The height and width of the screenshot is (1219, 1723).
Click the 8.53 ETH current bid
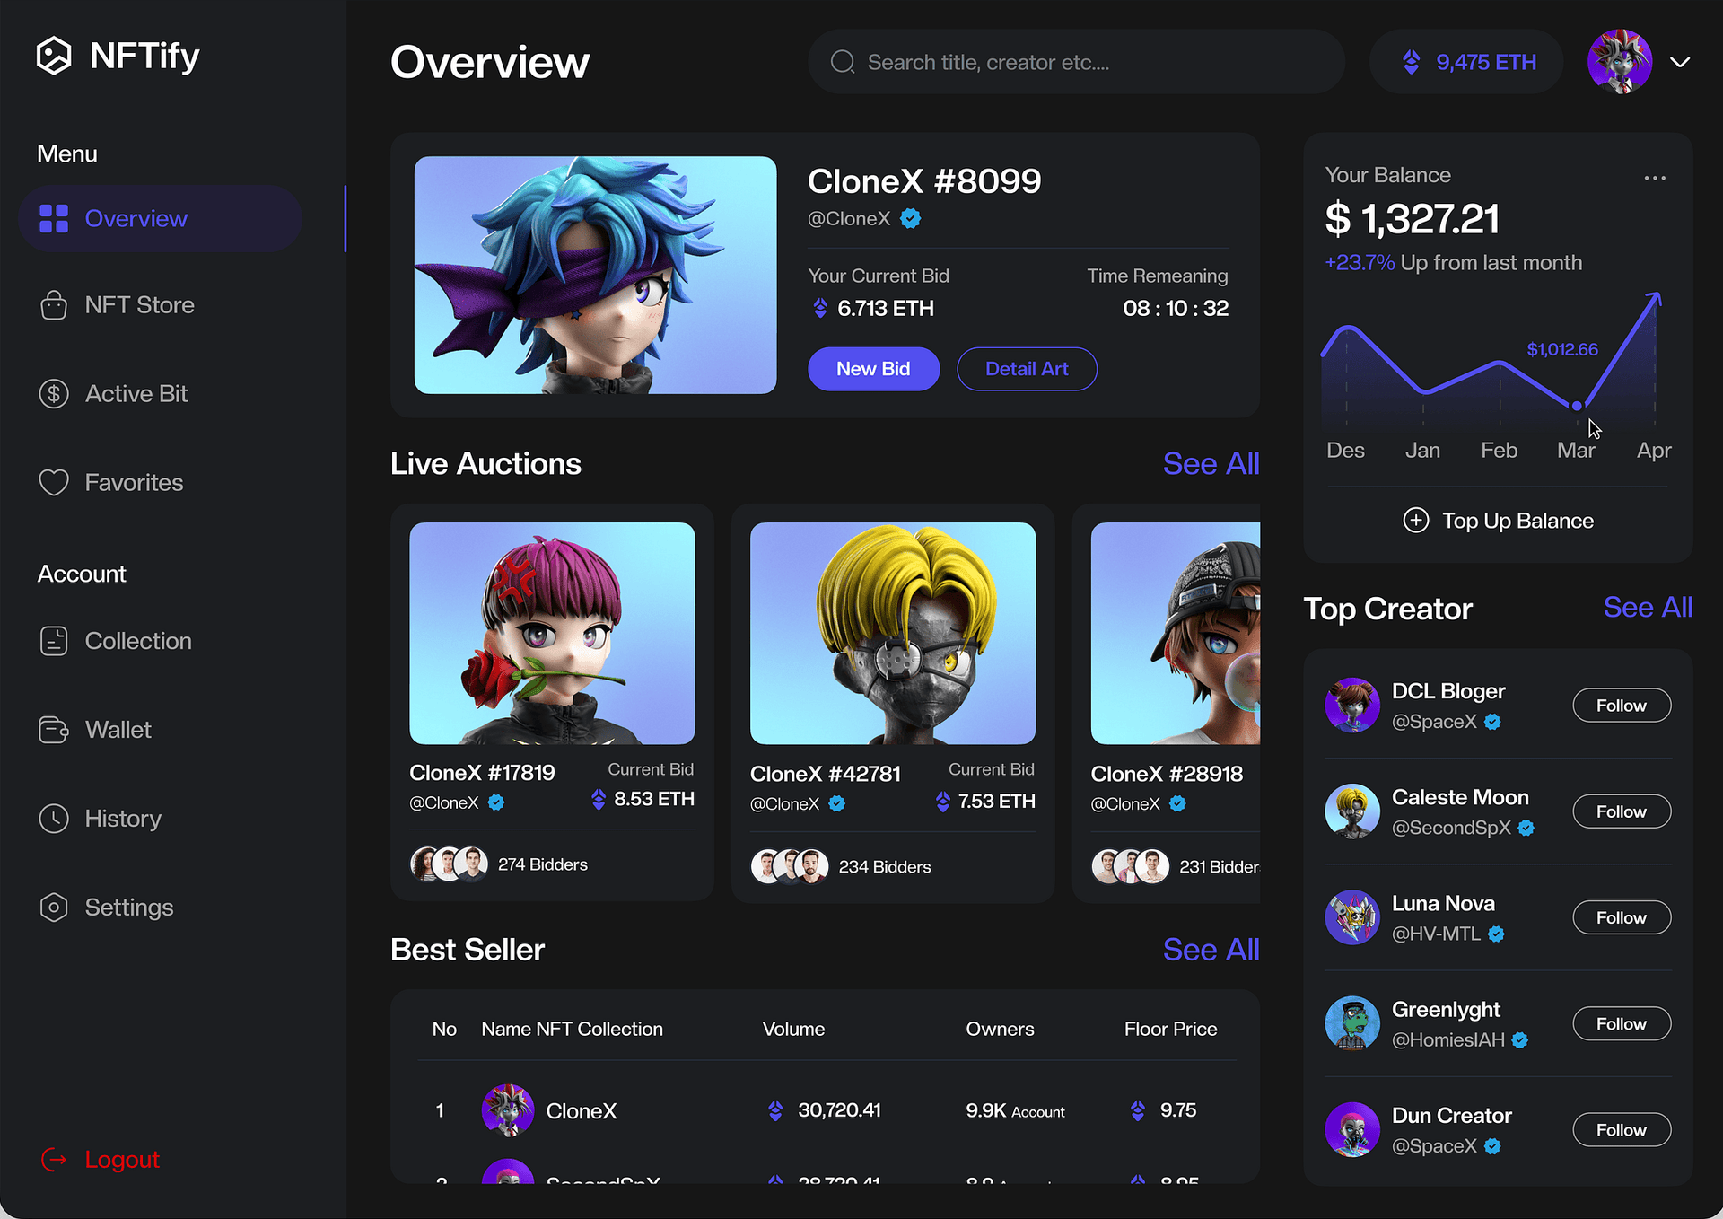coord(643,799)
